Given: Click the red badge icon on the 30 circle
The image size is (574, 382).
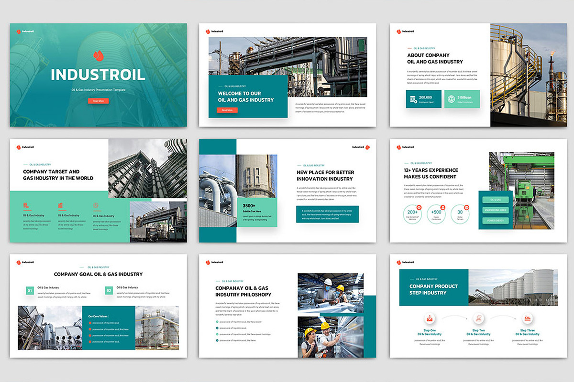Looking at the screenshot, I should coord(467,207).
